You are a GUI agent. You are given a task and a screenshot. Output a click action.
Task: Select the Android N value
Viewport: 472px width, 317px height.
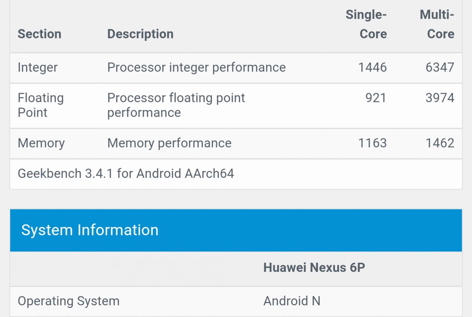click(x=292, y=301)
